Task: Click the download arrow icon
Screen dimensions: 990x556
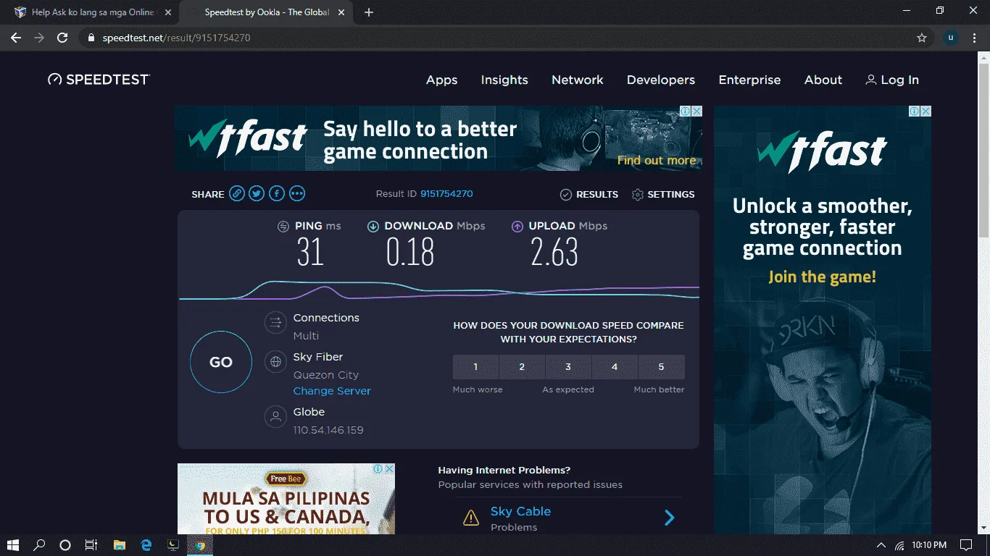Action: pos(373,227)
